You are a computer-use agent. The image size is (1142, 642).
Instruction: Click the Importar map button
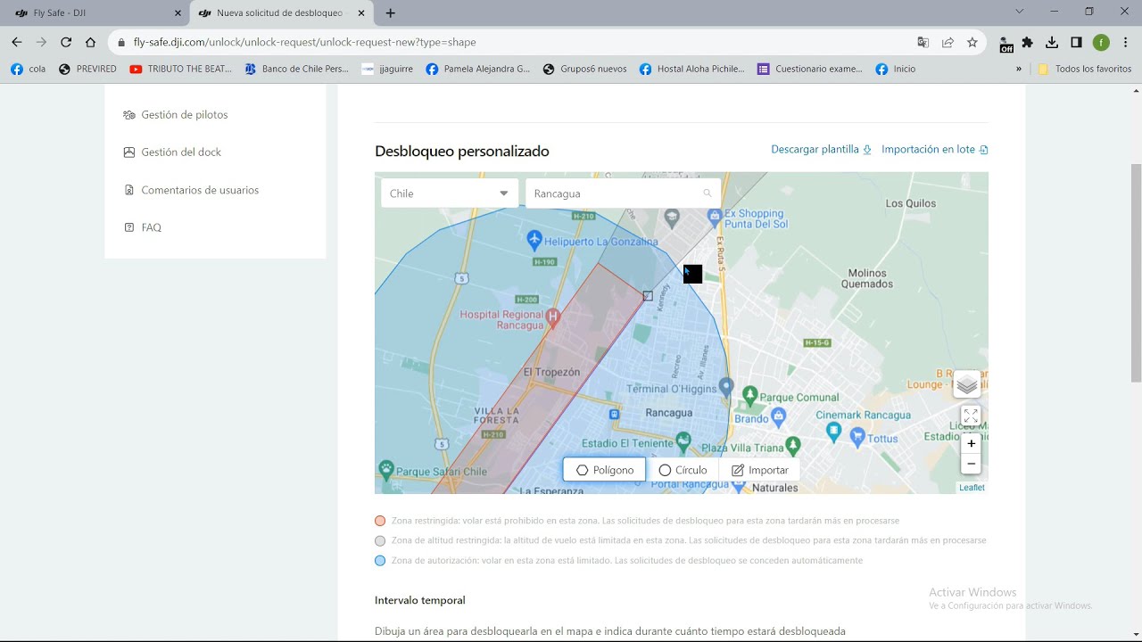pyautogui.click(x=759, y=470)
